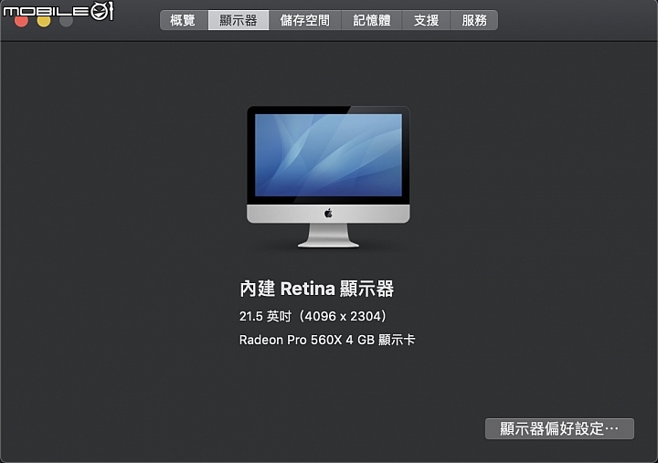Select the Radeon Pro 560X 4 GB 顯示卡 text
This screenshot has height=463, width=658.
[x=327, y=340]
